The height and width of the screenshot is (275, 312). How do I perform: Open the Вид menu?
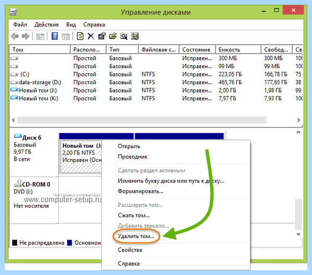coord(71,24)
